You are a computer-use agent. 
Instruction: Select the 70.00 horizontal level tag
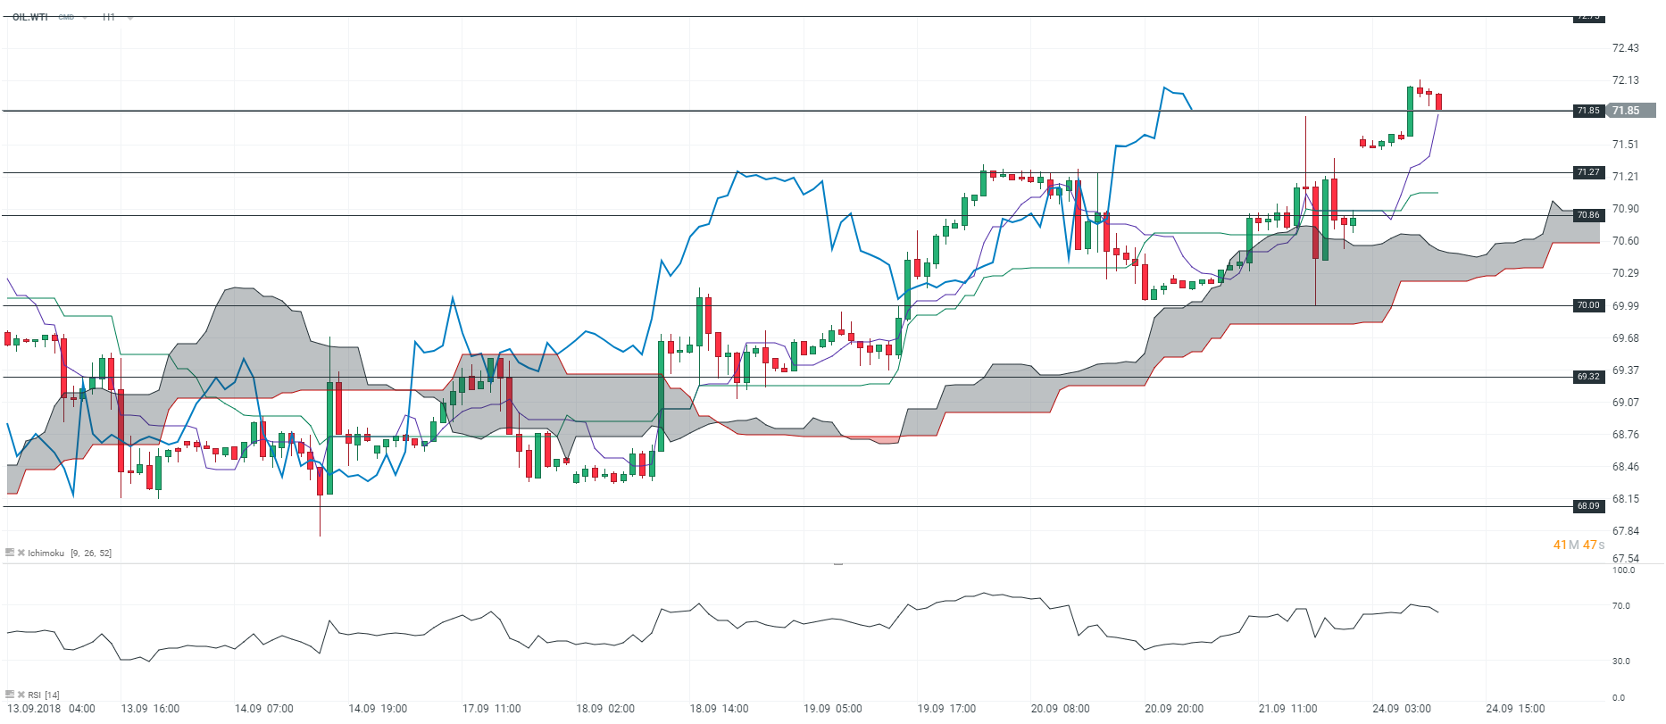1588,305
